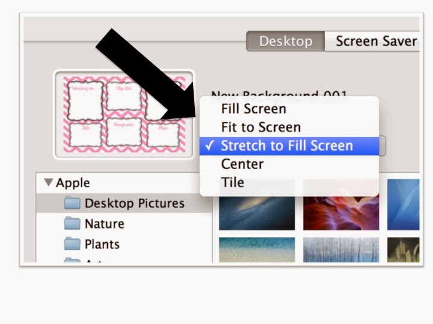Collapse the Apple disclosure triangle
The width and height of the screenshot is (433, 324).
(49, 182)
